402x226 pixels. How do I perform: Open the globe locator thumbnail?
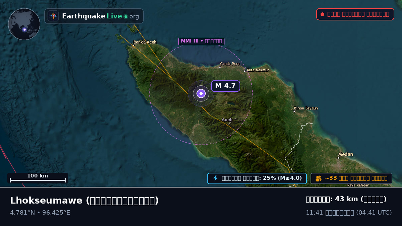[x=24, y=24]
